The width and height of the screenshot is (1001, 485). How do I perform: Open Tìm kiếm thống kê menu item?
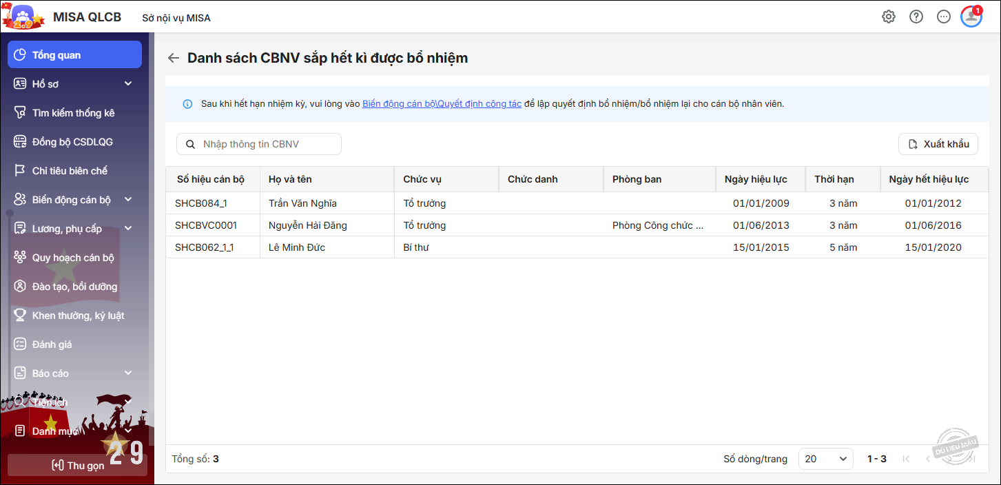point(73,113)
